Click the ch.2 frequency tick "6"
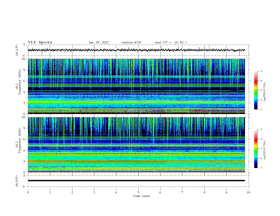 (x=25, y=139)
